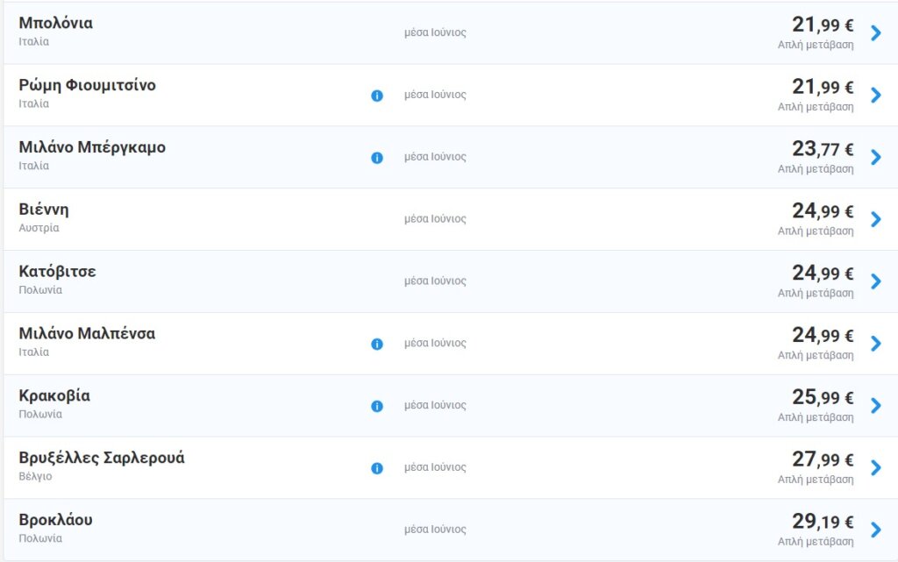
Task: Click info icon next to Ρώμη Φιουμιτσίνο
Action: click(x=377, y=96)
